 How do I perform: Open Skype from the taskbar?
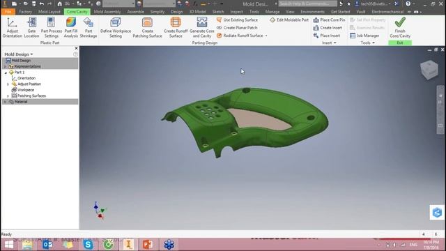pyautogui.click(x=88, y=245)
